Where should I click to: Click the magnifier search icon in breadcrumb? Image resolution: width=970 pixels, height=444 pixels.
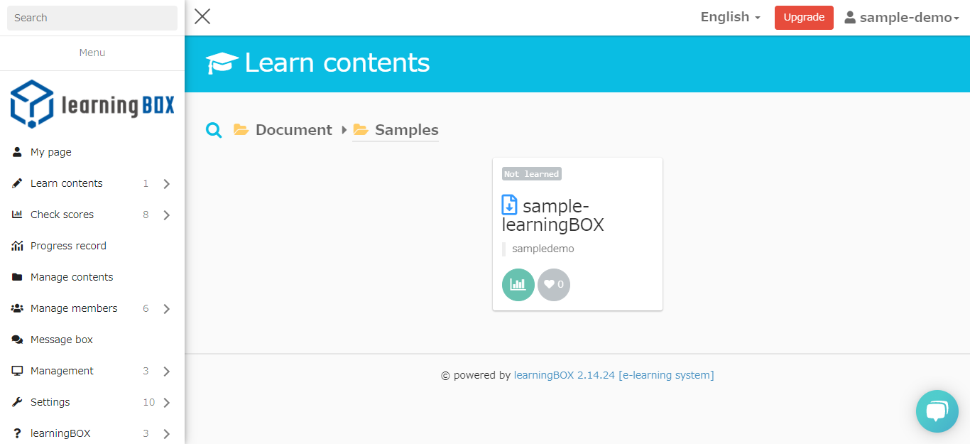pos(214,130)
